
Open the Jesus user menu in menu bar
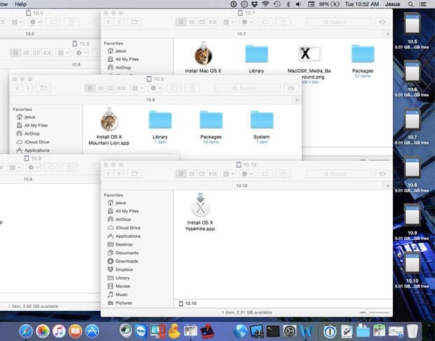click(393, 4)
